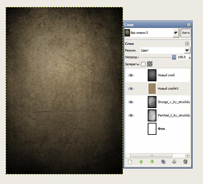Click the opacity value field showing 100,0
This screenshot has height=184, width=203.
[x=182, y=57]
